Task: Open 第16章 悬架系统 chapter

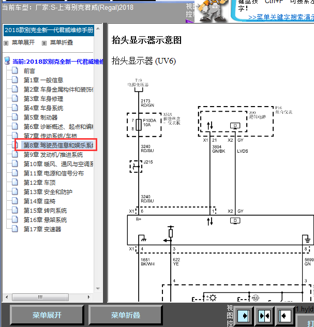Action: [x=45, y=220]
